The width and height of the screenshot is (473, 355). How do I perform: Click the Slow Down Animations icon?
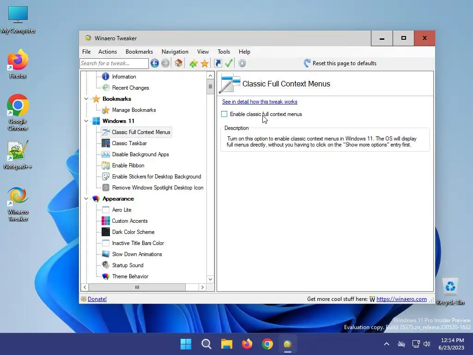[106, 254]
